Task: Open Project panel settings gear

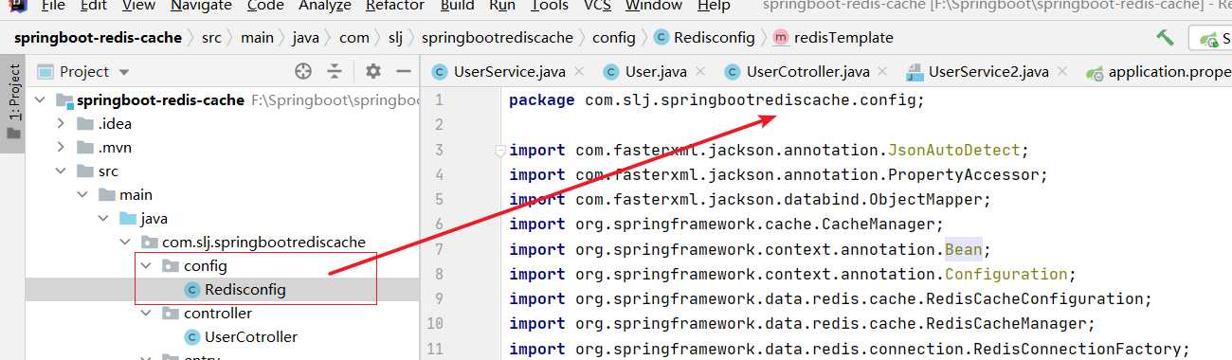Action: point(373,71)
